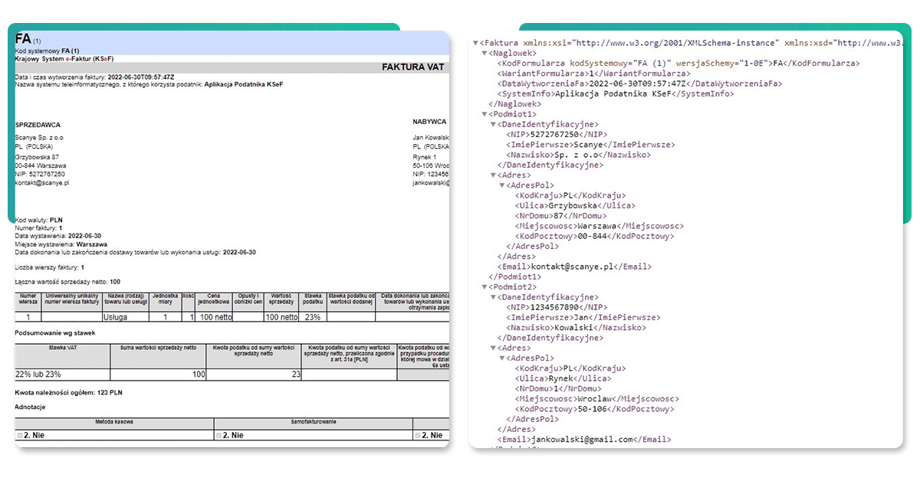
Task: Collapse the Adres node containing Ulica Rynek
Action: pyautogui.click(x=492, y=348)
